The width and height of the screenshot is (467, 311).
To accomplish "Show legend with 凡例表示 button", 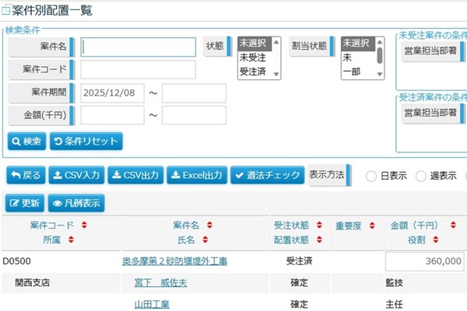I will (x=75, y=203).
